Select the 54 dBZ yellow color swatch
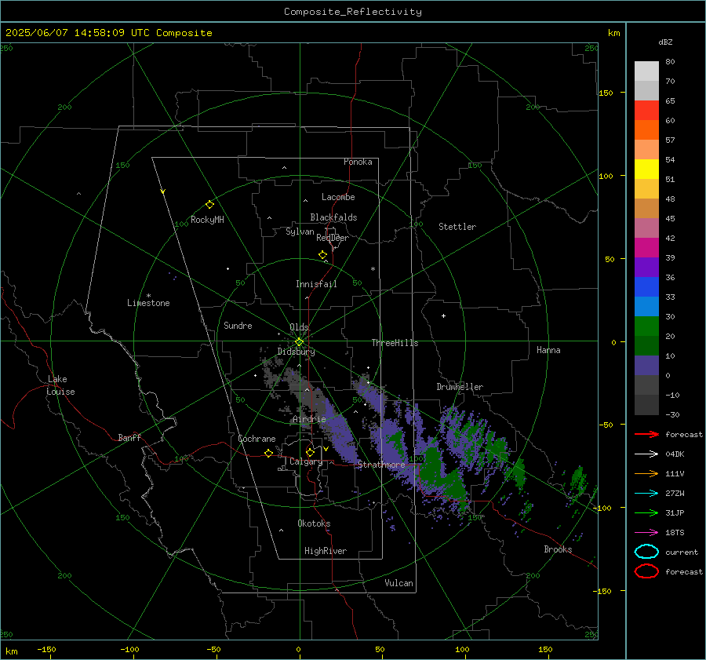The width and height of the screenshot is (706, 660). [x=646, y=169]
